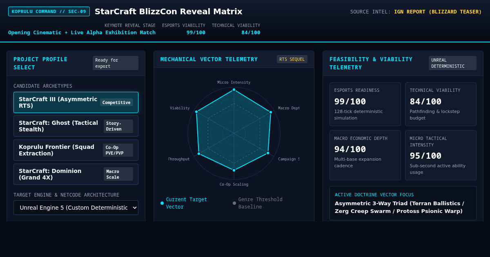This screenshot has width=490, height=257.
Task: Click the Story-Driven tag on StarCraft: Ghost
Action: [x=118, y=126]
